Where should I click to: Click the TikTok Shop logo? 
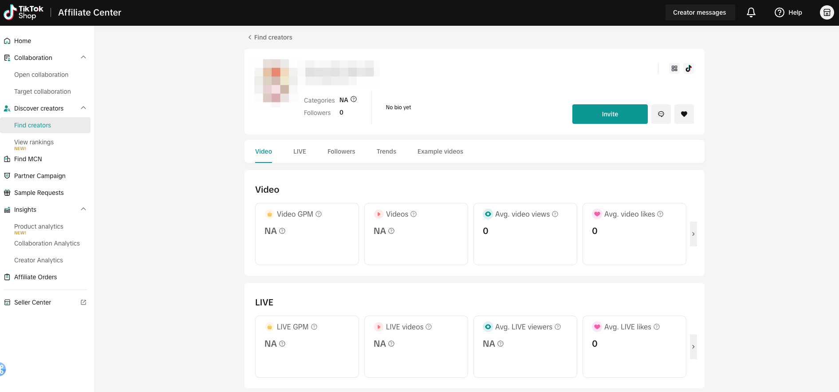click(x=24, y=12)
